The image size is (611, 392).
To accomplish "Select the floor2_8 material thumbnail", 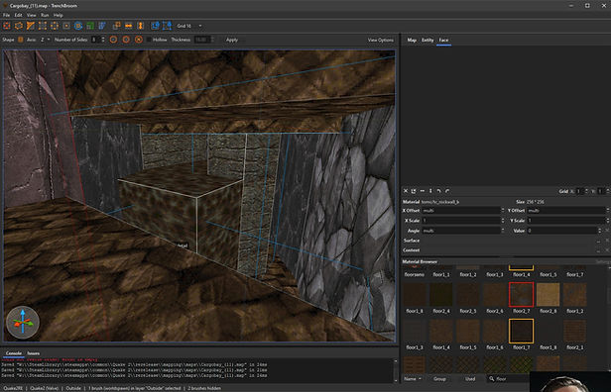I will (x=548, y=294).
